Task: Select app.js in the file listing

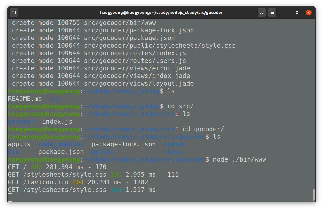Action: 19,144
